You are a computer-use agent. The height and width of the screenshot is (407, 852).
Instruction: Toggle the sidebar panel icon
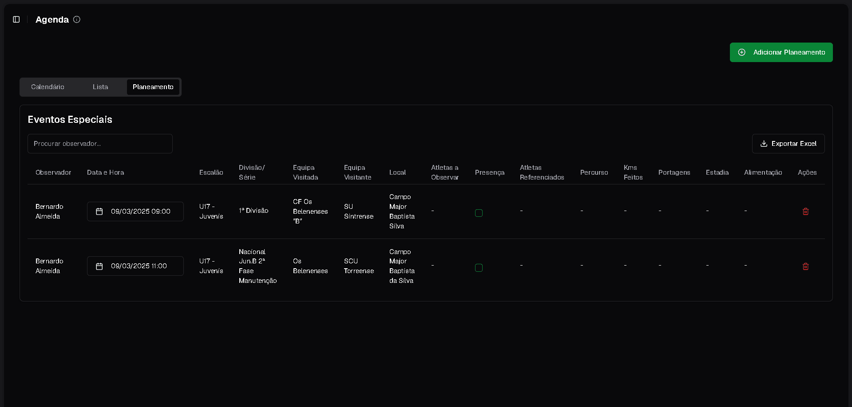pos(16,20)
